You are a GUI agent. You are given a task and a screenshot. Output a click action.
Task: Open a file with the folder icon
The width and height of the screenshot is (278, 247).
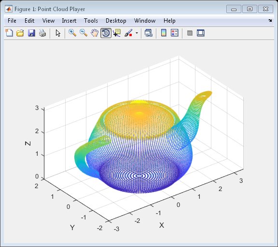pos(20,33)
